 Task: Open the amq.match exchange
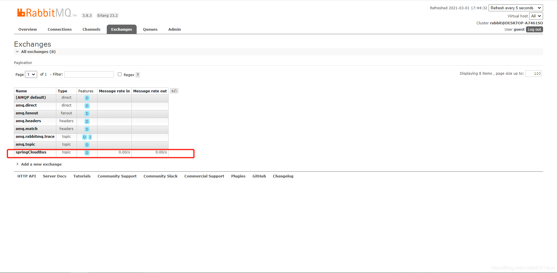click(x=26, y=129)
